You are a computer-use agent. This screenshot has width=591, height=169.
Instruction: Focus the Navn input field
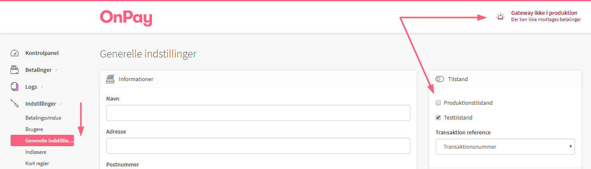pos(258,113)
